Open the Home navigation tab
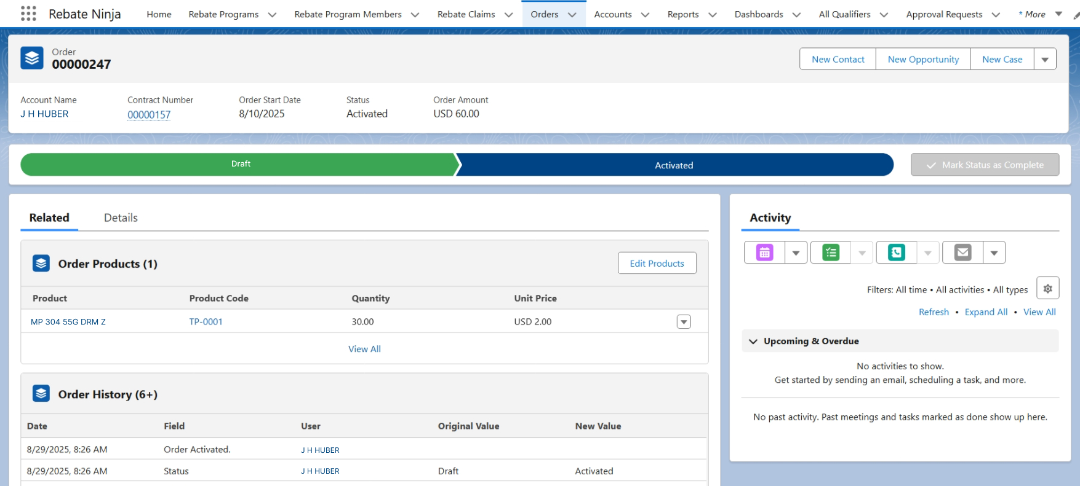The height and width of the screenshot is (486, 1080). 159,14
